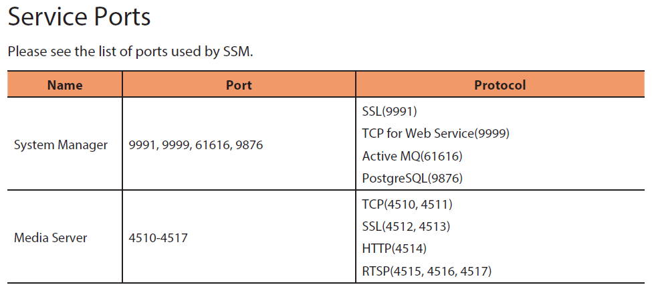652x291 pixels.
Task: Click the 4510-4517 port range cell
Action: click(158, 238)
